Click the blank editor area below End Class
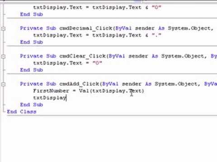The height and width of the screenshot is (162, 217). click(x=108, y=139)
